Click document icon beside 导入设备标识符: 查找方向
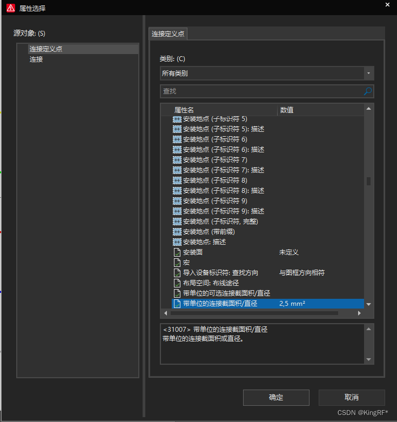 point(177,273)
